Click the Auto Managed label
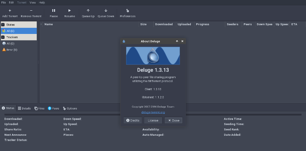The width and height of the screenshot is (306, 151). [x=153, y=135]
